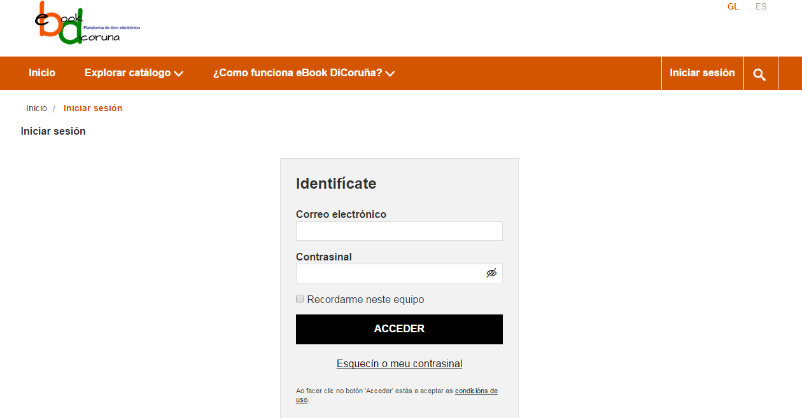This screenshot has width=802, height=418.
Task: Expand the Explorar catálogo chevron
Action: (179, 74)
